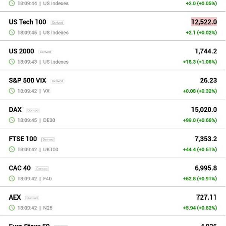Click the highlighted 12,522.0 price
Image resolution: width=226 pixels, height=226 pixels.
(204, 22)
